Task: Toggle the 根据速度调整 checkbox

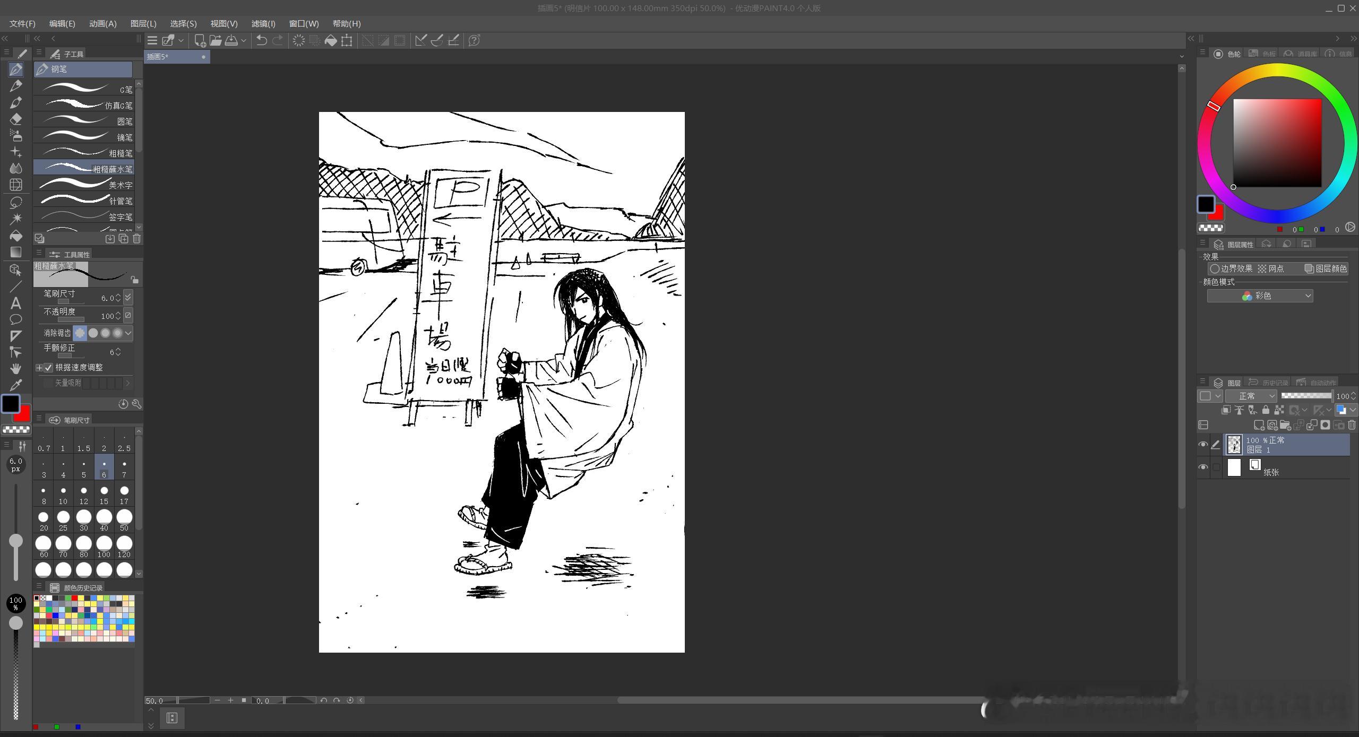Action: (49, 368)
